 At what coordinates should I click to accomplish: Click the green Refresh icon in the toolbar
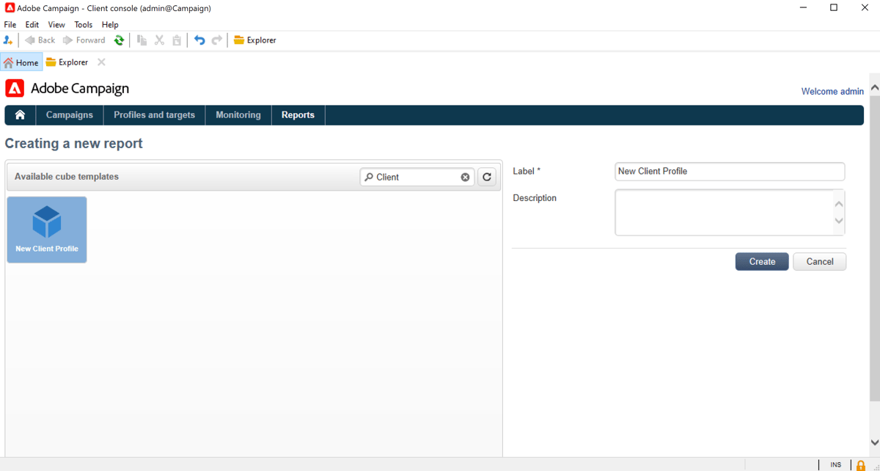point(119,40)
